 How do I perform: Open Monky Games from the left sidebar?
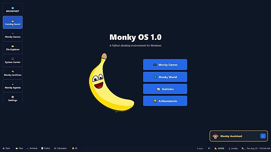[12, 35]
